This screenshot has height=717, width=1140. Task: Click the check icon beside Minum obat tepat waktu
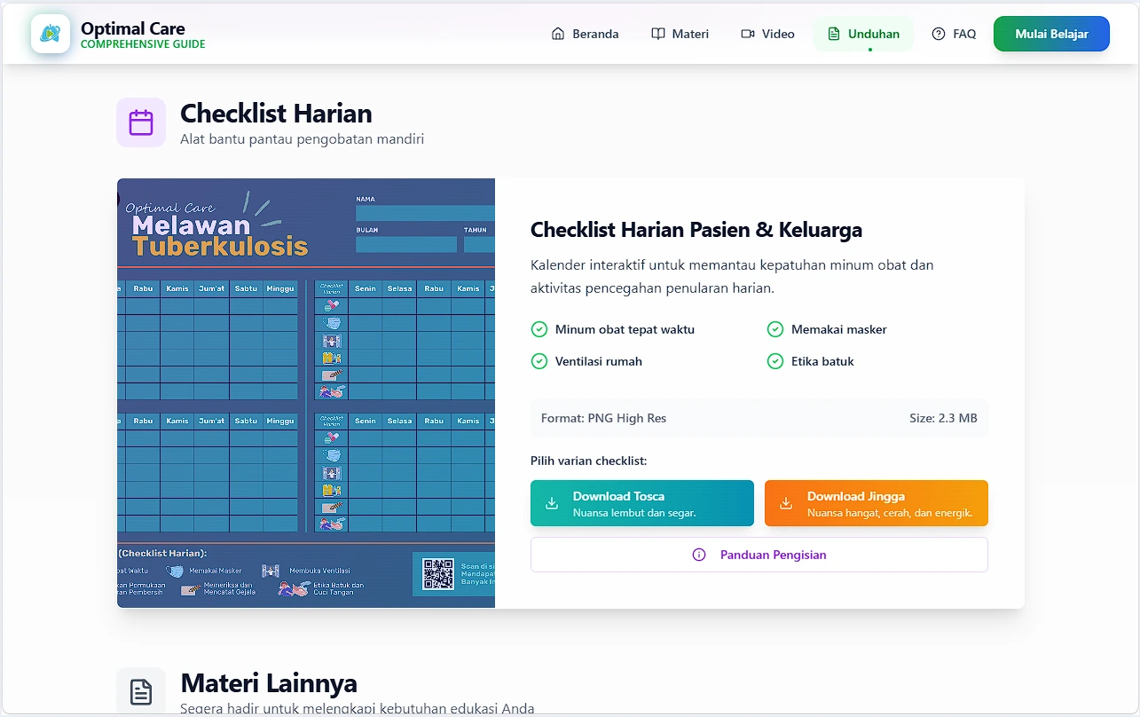click(539, 329)
